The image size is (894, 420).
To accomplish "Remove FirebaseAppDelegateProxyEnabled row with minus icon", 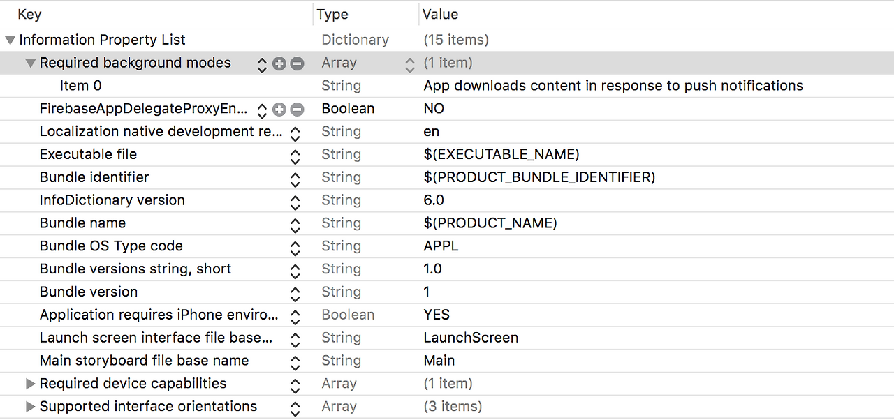I will click(x=298, y=110).
